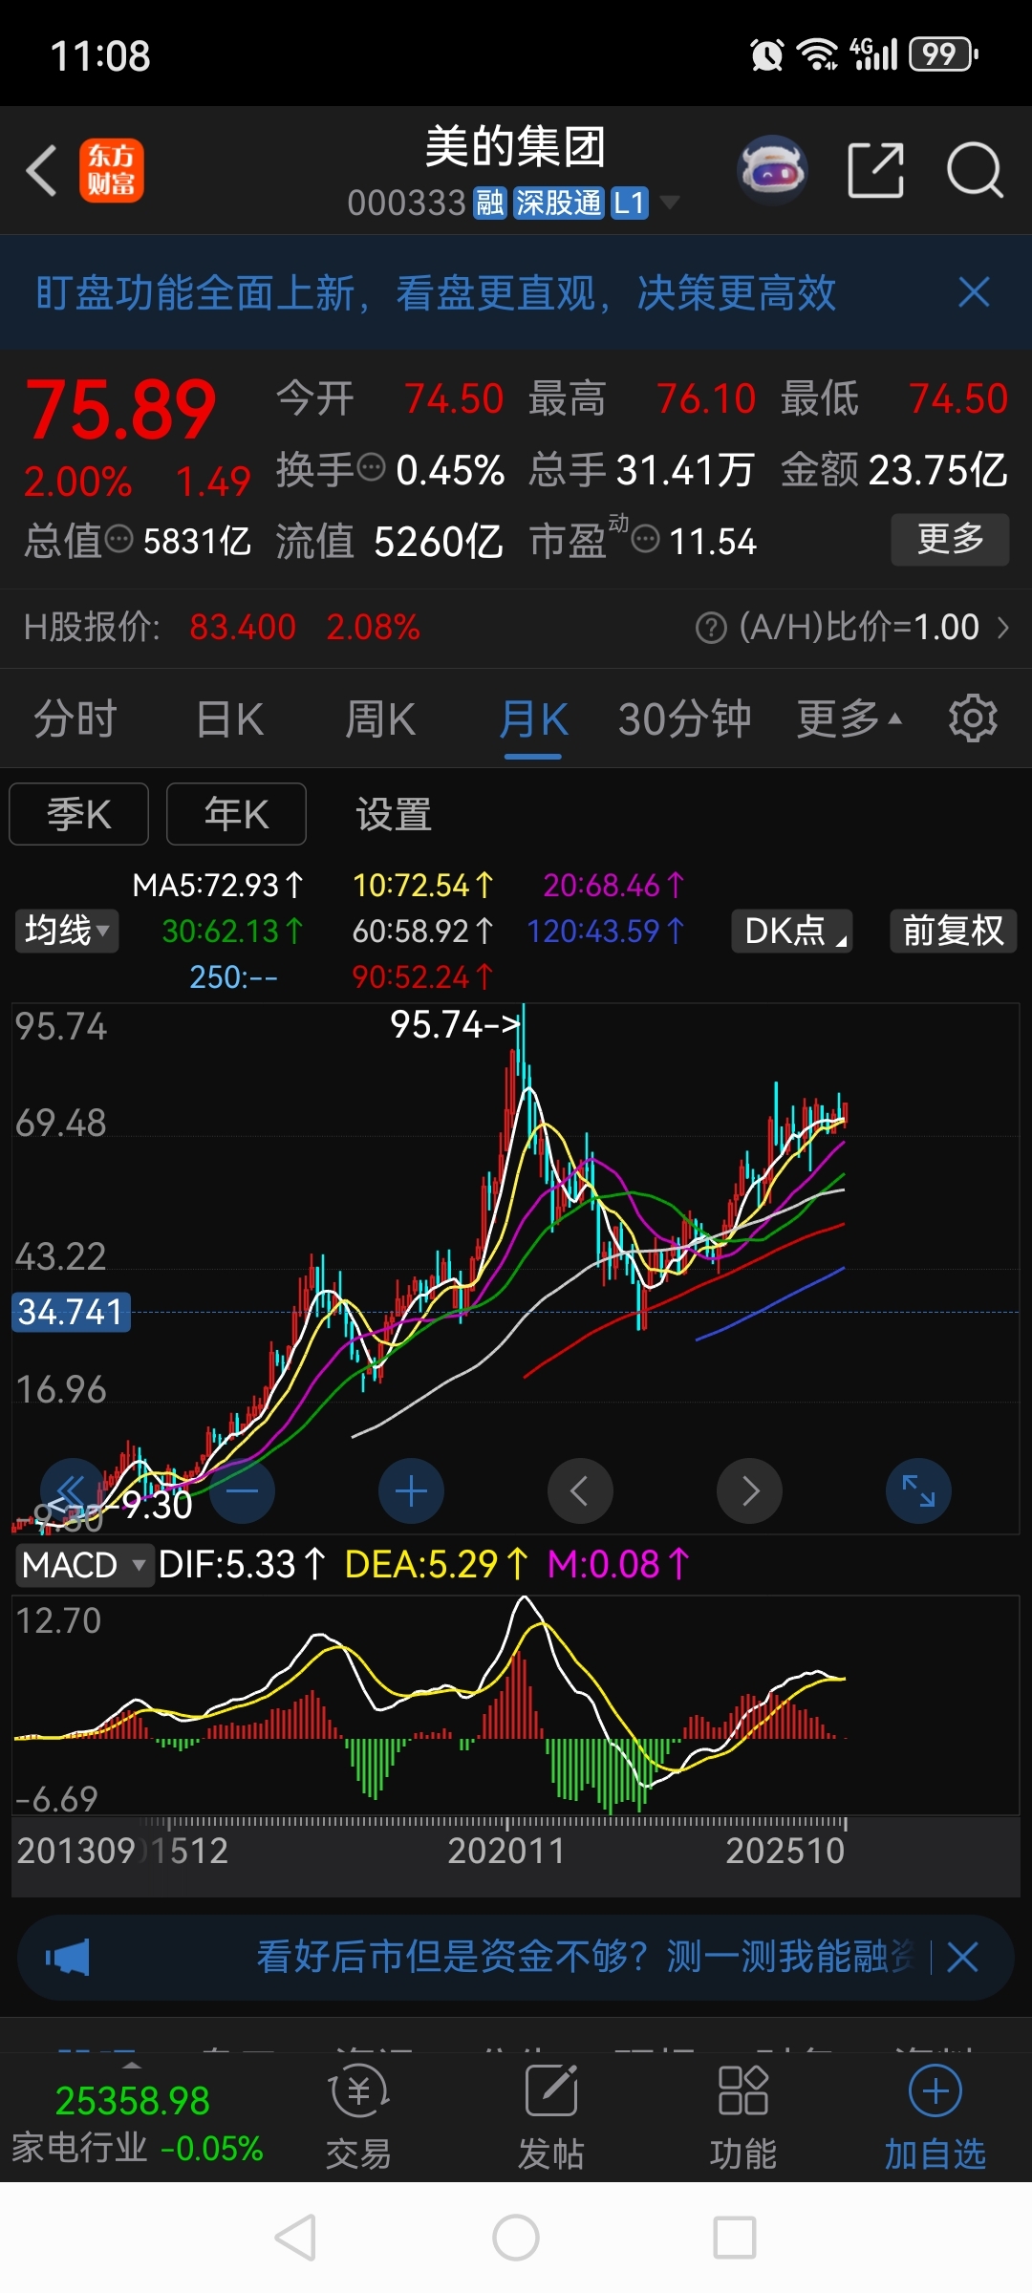This screenshot has height=2293, width=1032.
Task: Open the 发帖 post icon
Action: tap(551, 2118)
